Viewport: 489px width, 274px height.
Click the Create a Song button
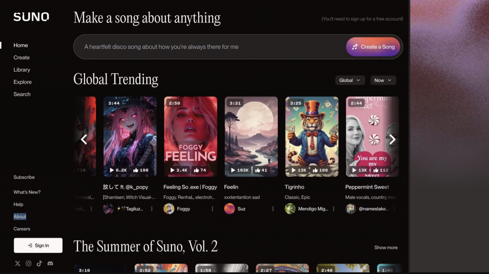coord(373,47)
